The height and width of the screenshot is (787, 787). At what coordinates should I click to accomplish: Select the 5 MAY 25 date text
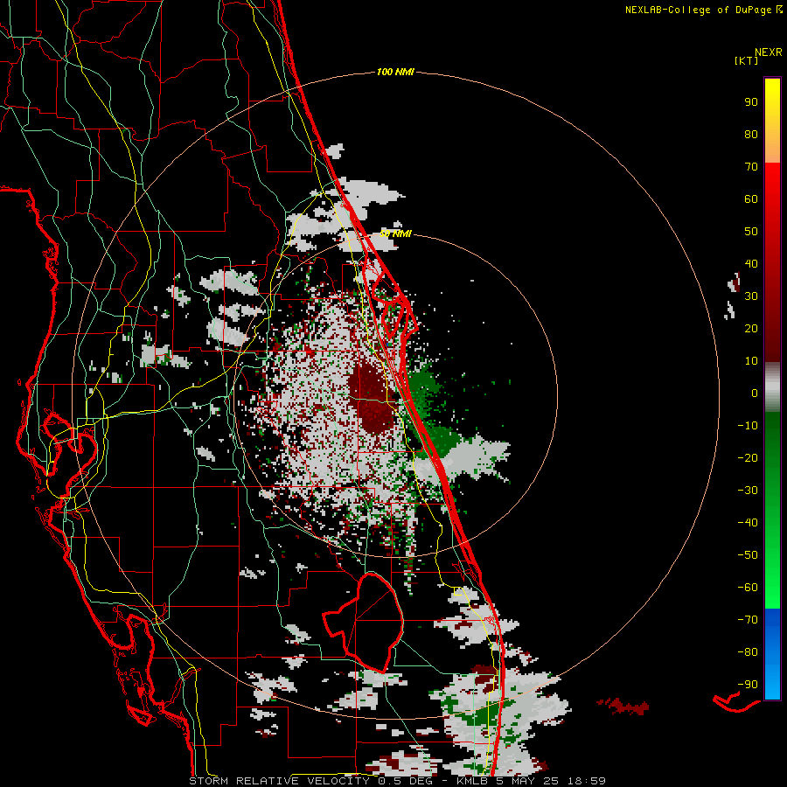click(x=528, y=781)
